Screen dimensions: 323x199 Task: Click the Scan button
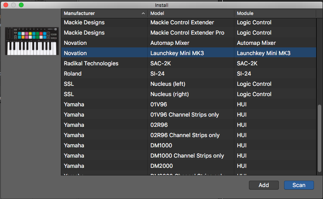point(299,185)
